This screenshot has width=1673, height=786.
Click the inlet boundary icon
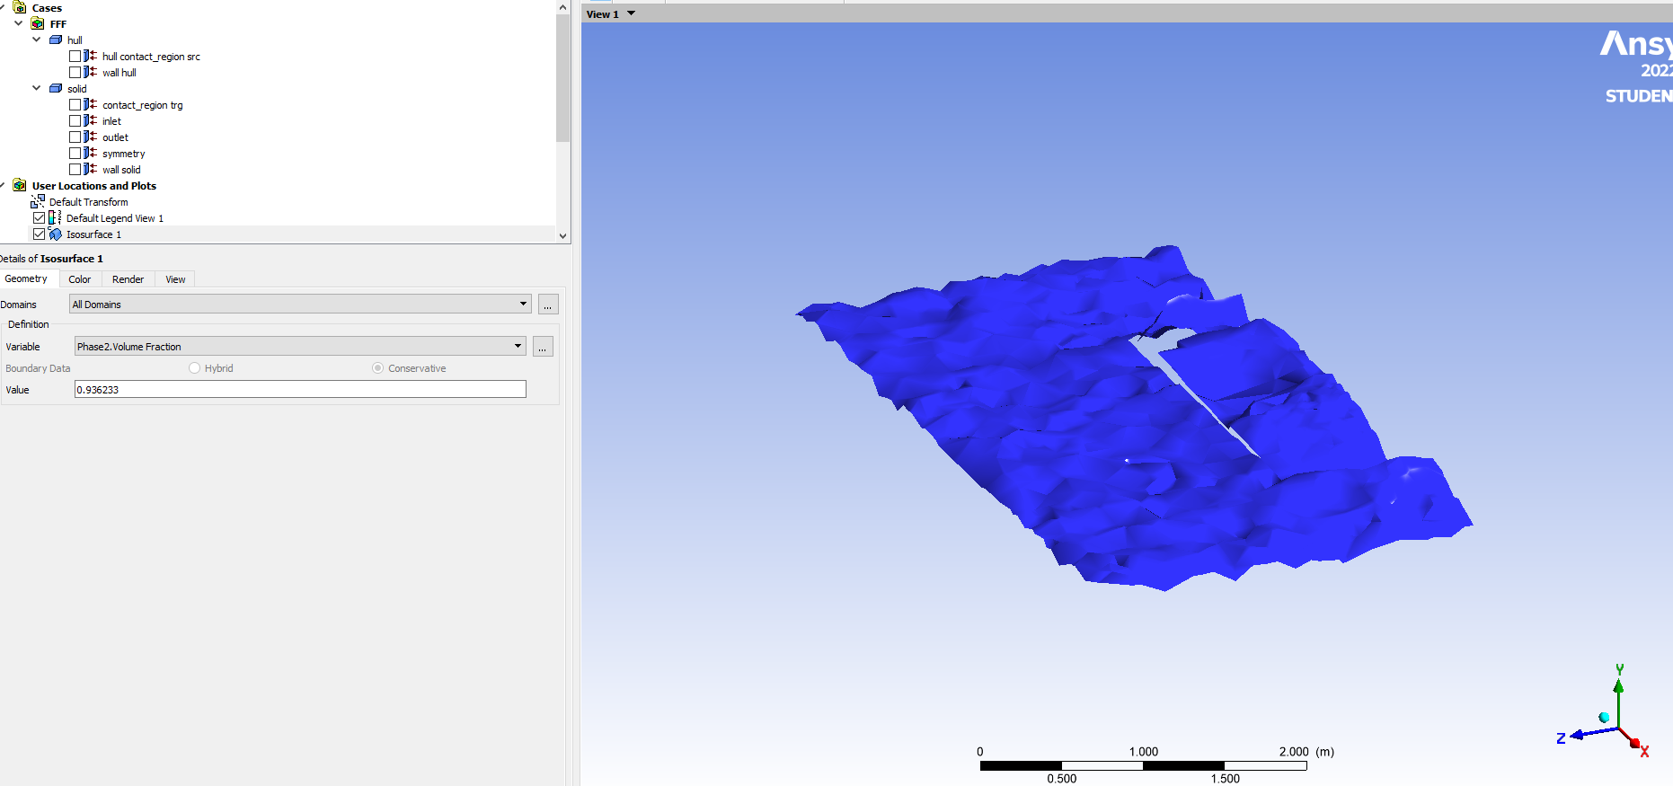click(x=90, y=121)
